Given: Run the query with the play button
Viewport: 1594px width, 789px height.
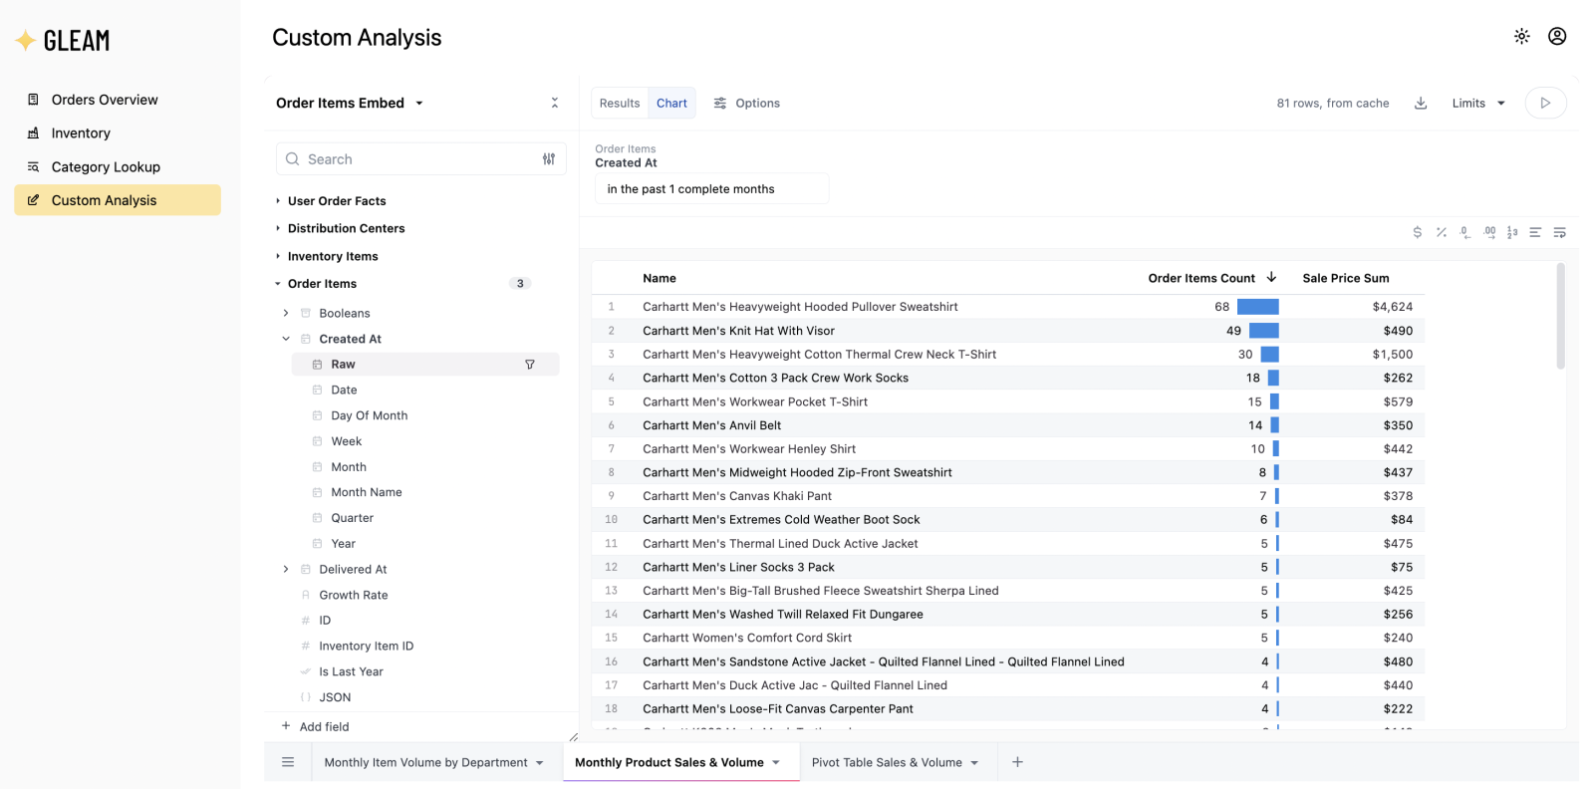Looking at the screenshot, I should pos(1545,103).
